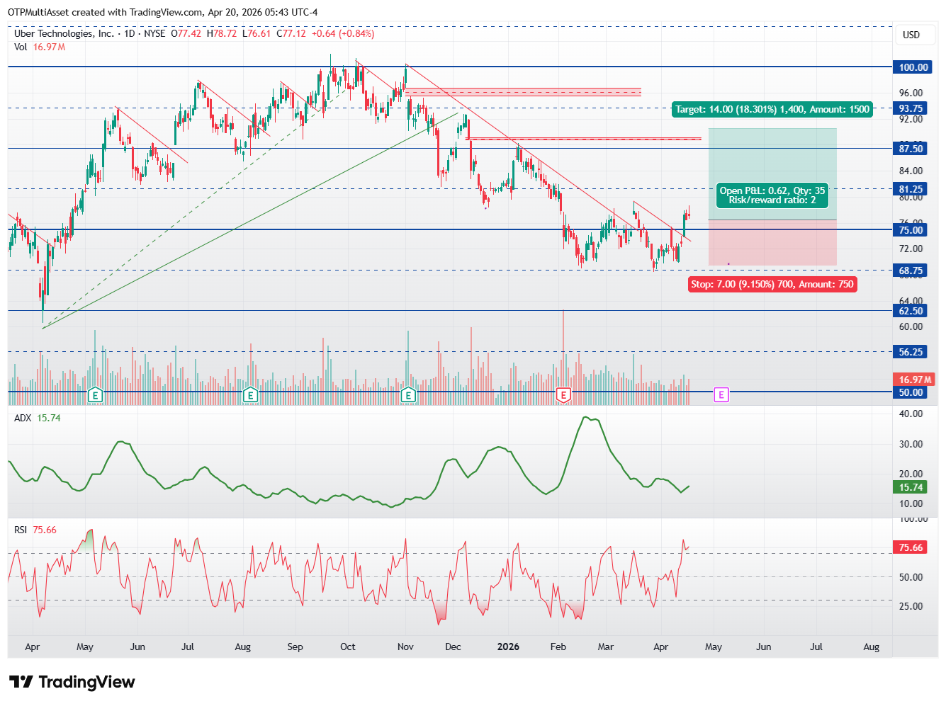Click the 40.00 tick on the ADX axis
The image size is (946, 706).
click(x=911, y=414)
